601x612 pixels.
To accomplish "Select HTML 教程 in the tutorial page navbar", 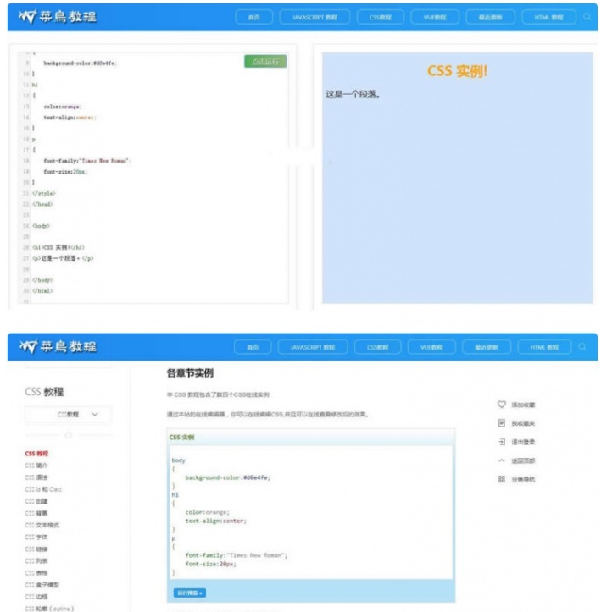I will pyautogui.click(x=544, y=347).
